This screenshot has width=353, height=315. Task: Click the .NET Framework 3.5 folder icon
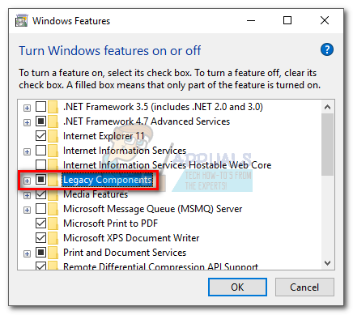[x=53, y=107]
